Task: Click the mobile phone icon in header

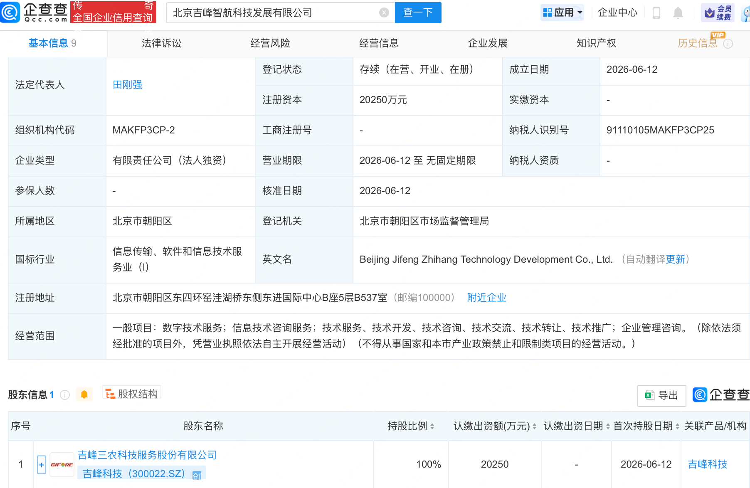Action: point(656,13)
